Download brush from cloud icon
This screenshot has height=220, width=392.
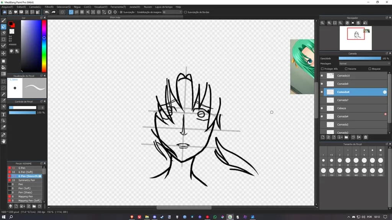[10, 206]
